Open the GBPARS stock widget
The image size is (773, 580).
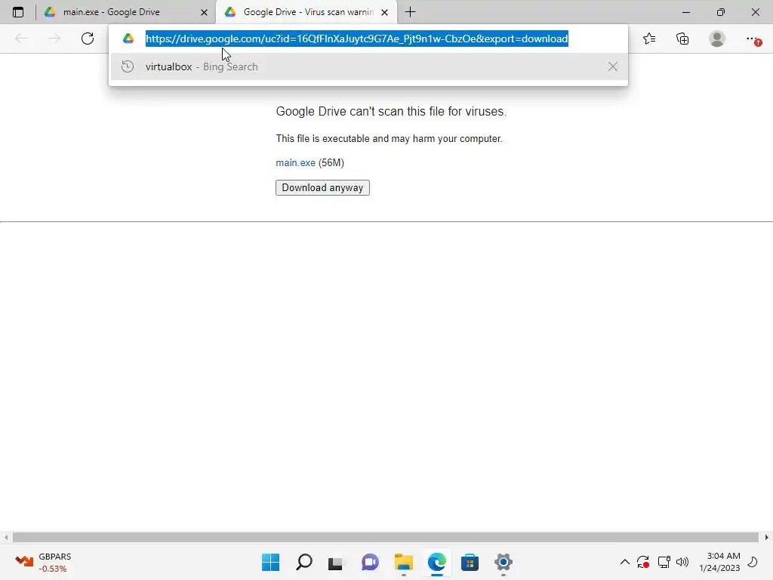(x=43, y=562)
